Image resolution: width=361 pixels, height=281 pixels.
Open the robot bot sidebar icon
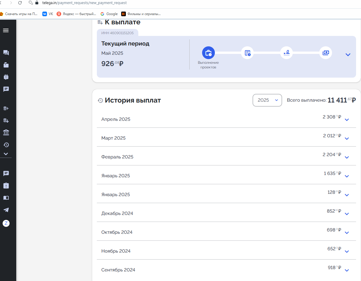pyautogui.click(x=6, y=77)
